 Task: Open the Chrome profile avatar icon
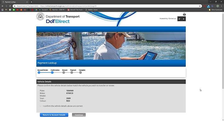pyautogui.click(x=218, y=6)
